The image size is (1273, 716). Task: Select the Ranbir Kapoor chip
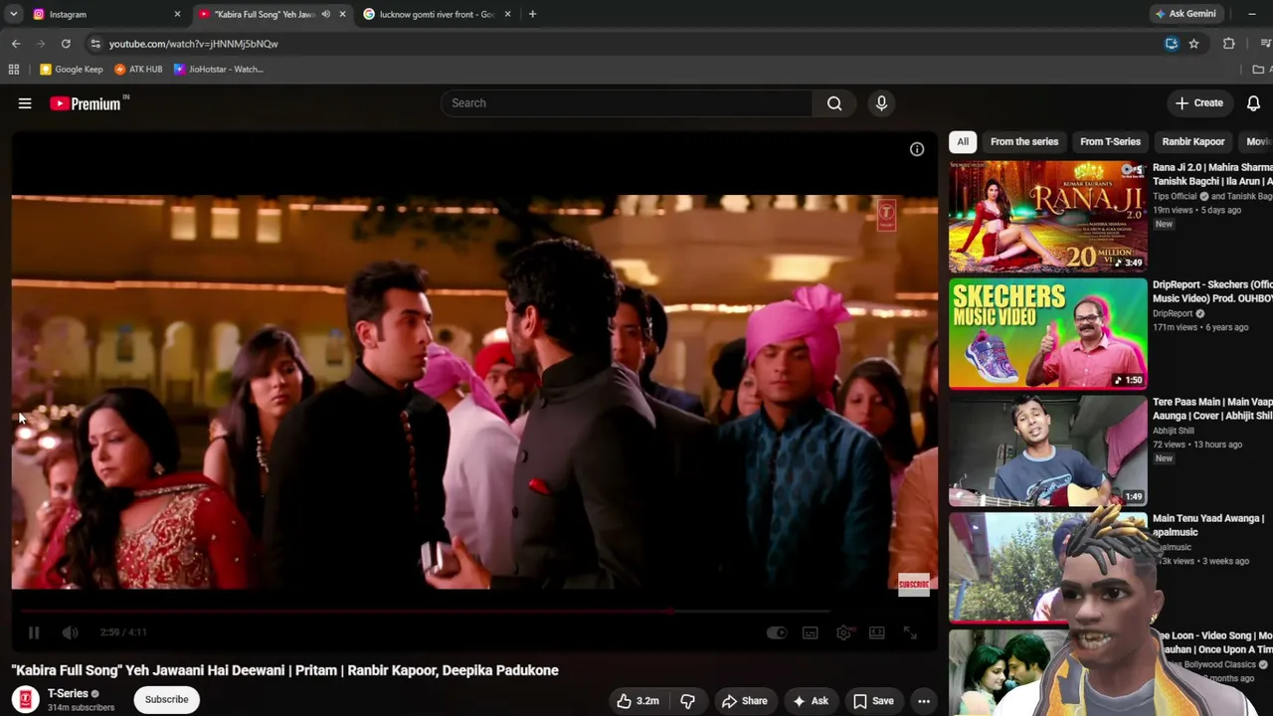coord(1193,141)
